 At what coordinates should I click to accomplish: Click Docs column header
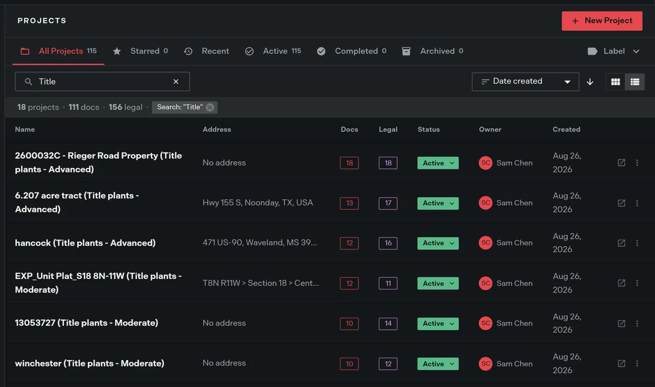(x=349, y=129)
